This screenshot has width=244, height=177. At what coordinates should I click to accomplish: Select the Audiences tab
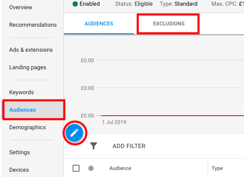(99, 24)
